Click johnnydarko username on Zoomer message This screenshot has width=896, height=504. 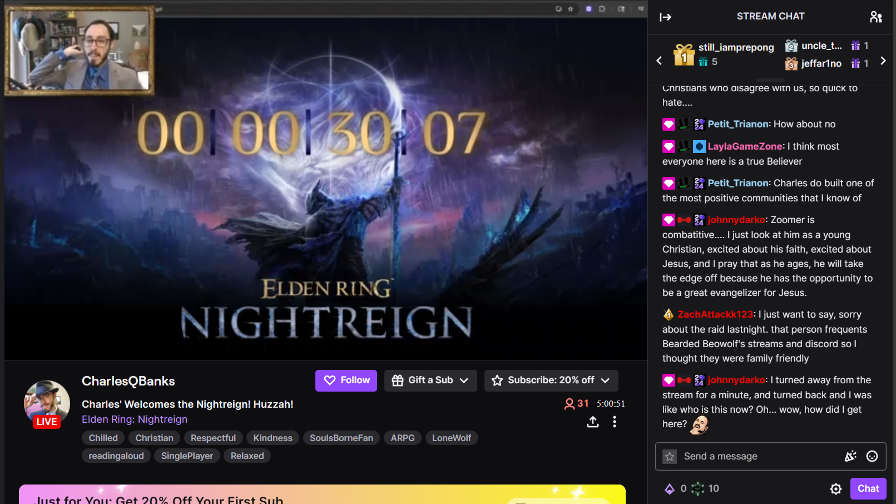(x=736, y=220)
